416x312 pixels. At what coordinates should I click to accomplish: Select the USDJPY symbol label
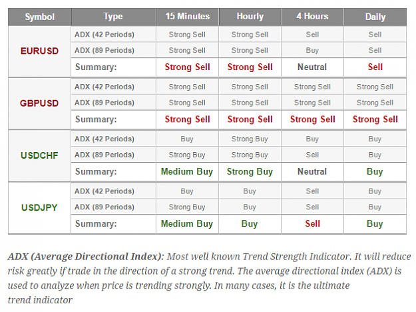(x=39, y=207)
